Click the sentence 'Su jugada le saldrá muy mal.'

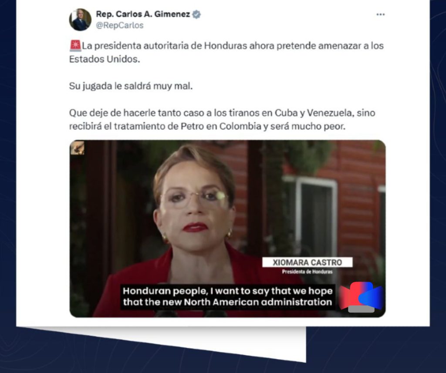tap(131, 86)
